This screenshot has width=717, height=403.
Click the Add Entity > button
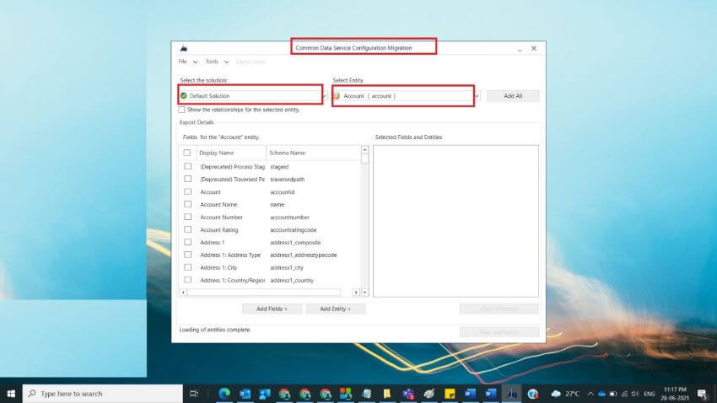coord(335,309)
